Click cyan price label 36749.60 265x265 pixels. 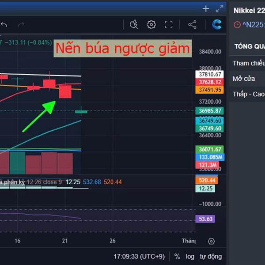tap(209, 121)
